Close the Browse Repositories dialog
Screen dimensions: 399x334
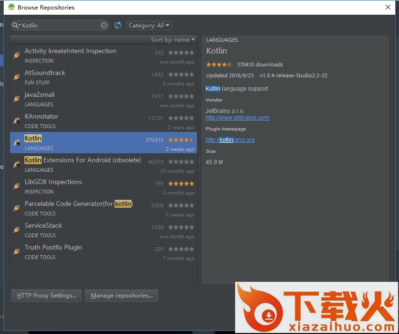[x=388, y=7]
